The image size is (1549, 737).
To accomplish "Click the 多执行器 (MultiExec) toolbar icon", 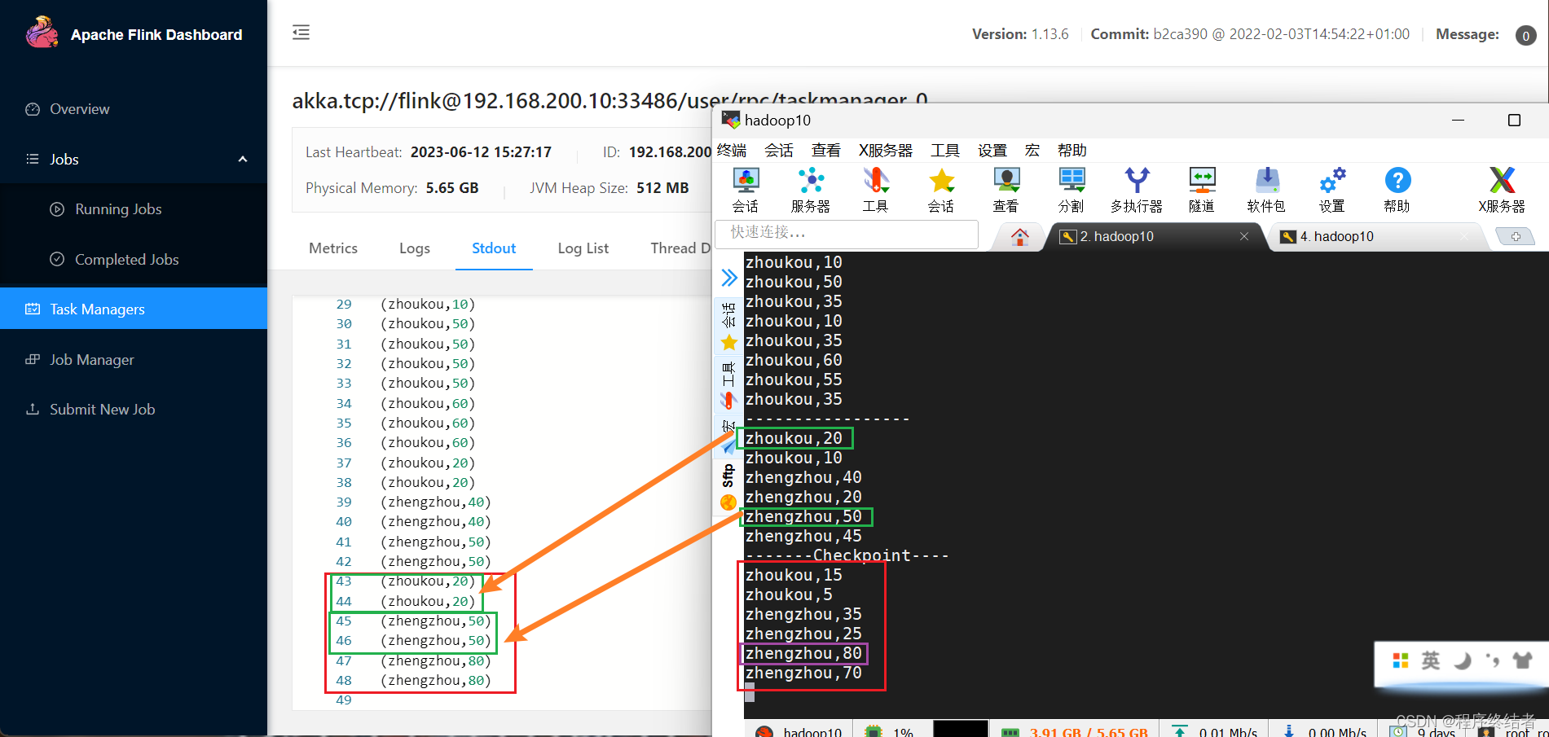I will pyautogui.click(x=1137, y=190).
